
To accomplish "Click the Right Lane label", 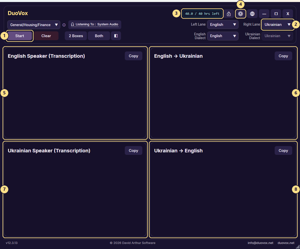I will pyautogui.click(x=252, y=25).
